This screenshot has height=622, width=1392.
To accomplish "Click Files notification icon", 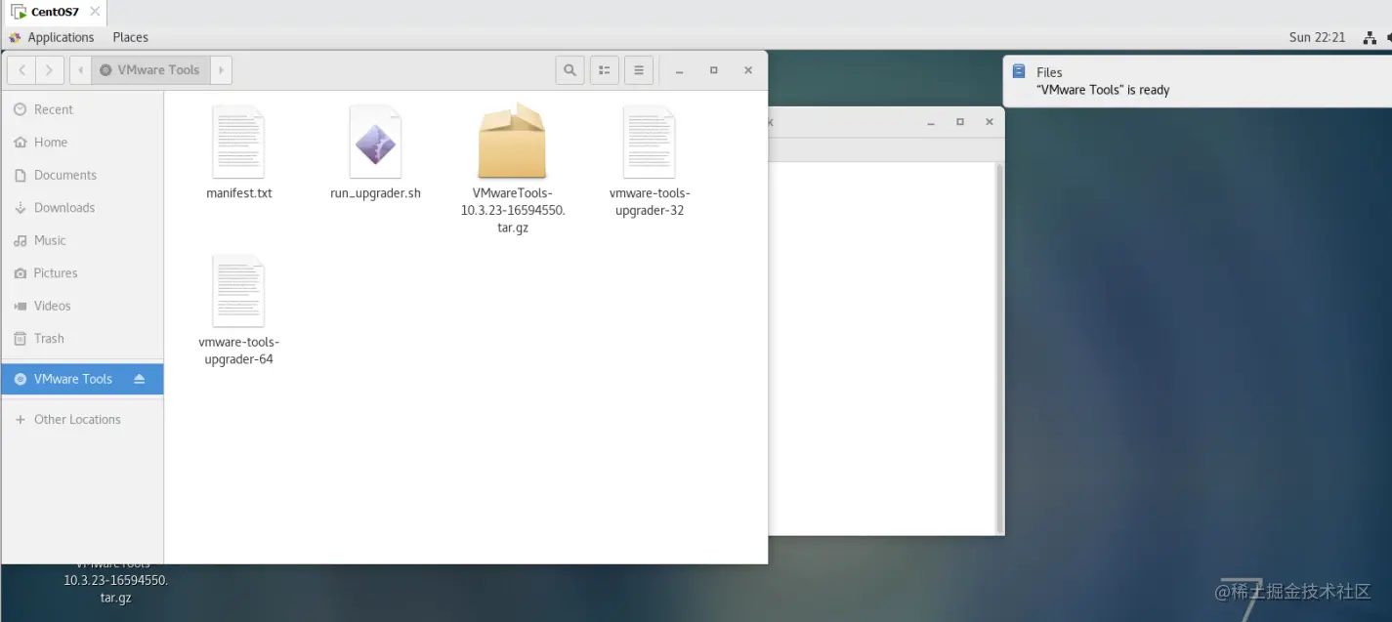I will 1019,71.
